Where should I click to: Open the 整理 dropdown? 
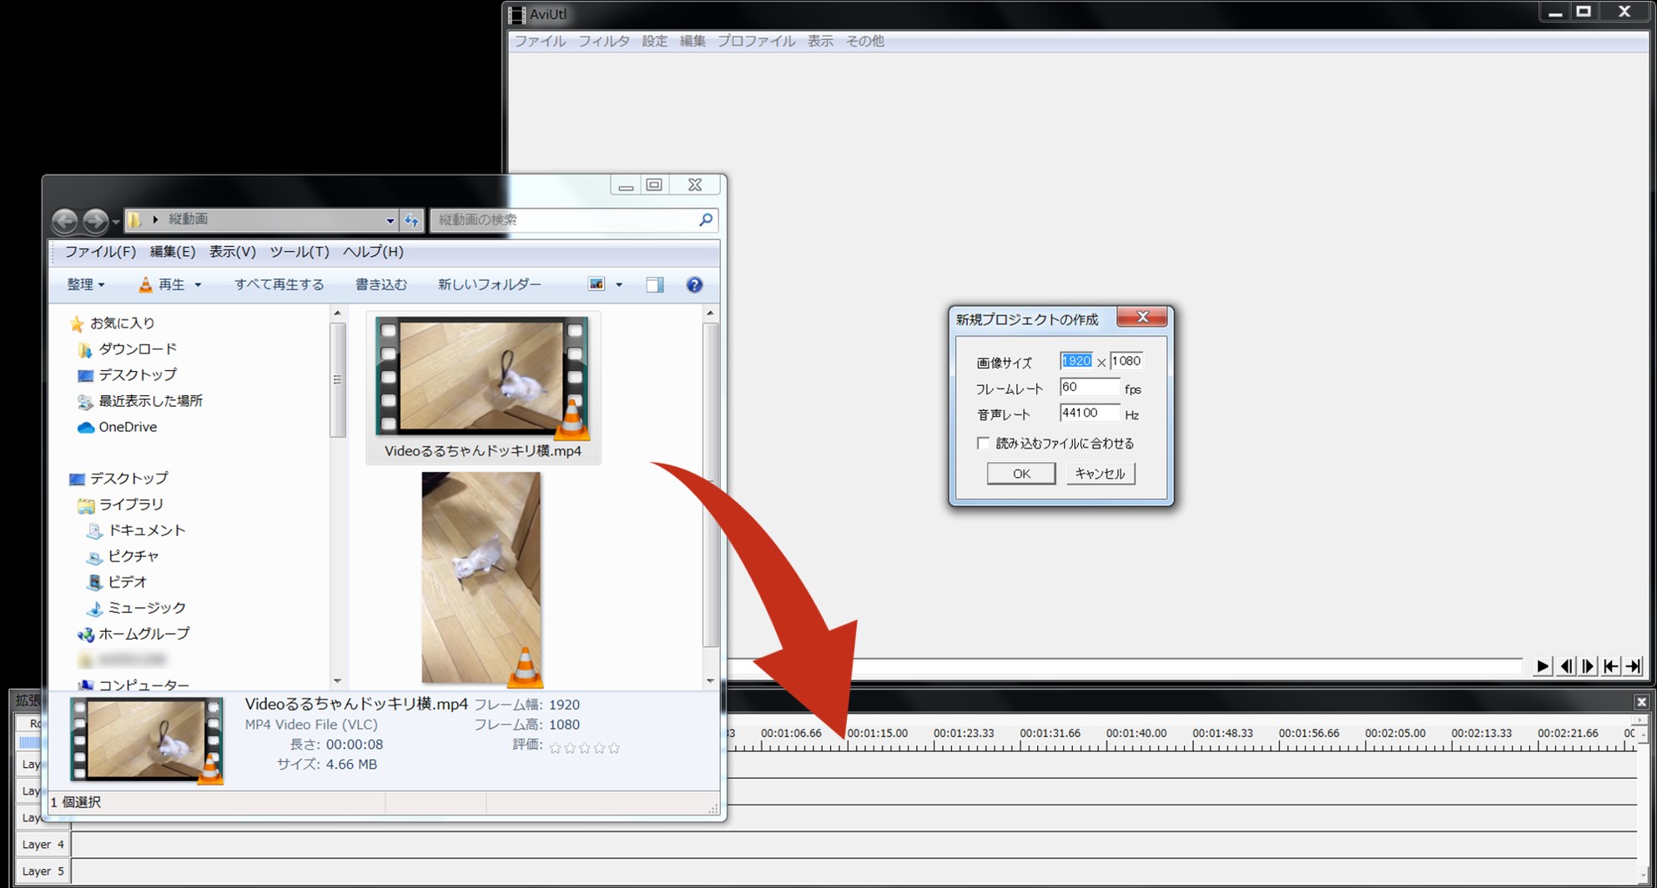click(85, 285)
